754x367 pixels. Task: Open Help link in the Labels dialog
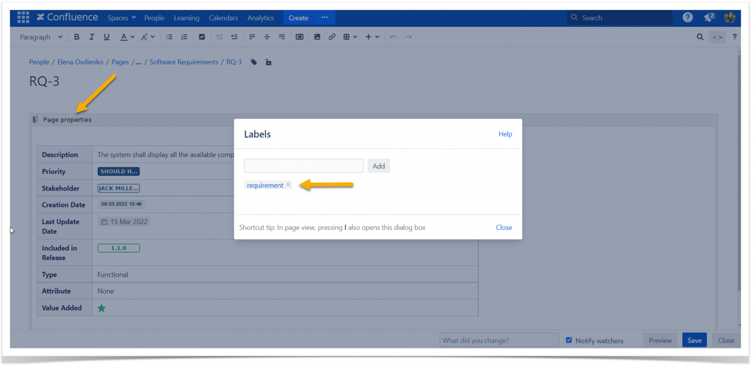(x=505, y=134)
